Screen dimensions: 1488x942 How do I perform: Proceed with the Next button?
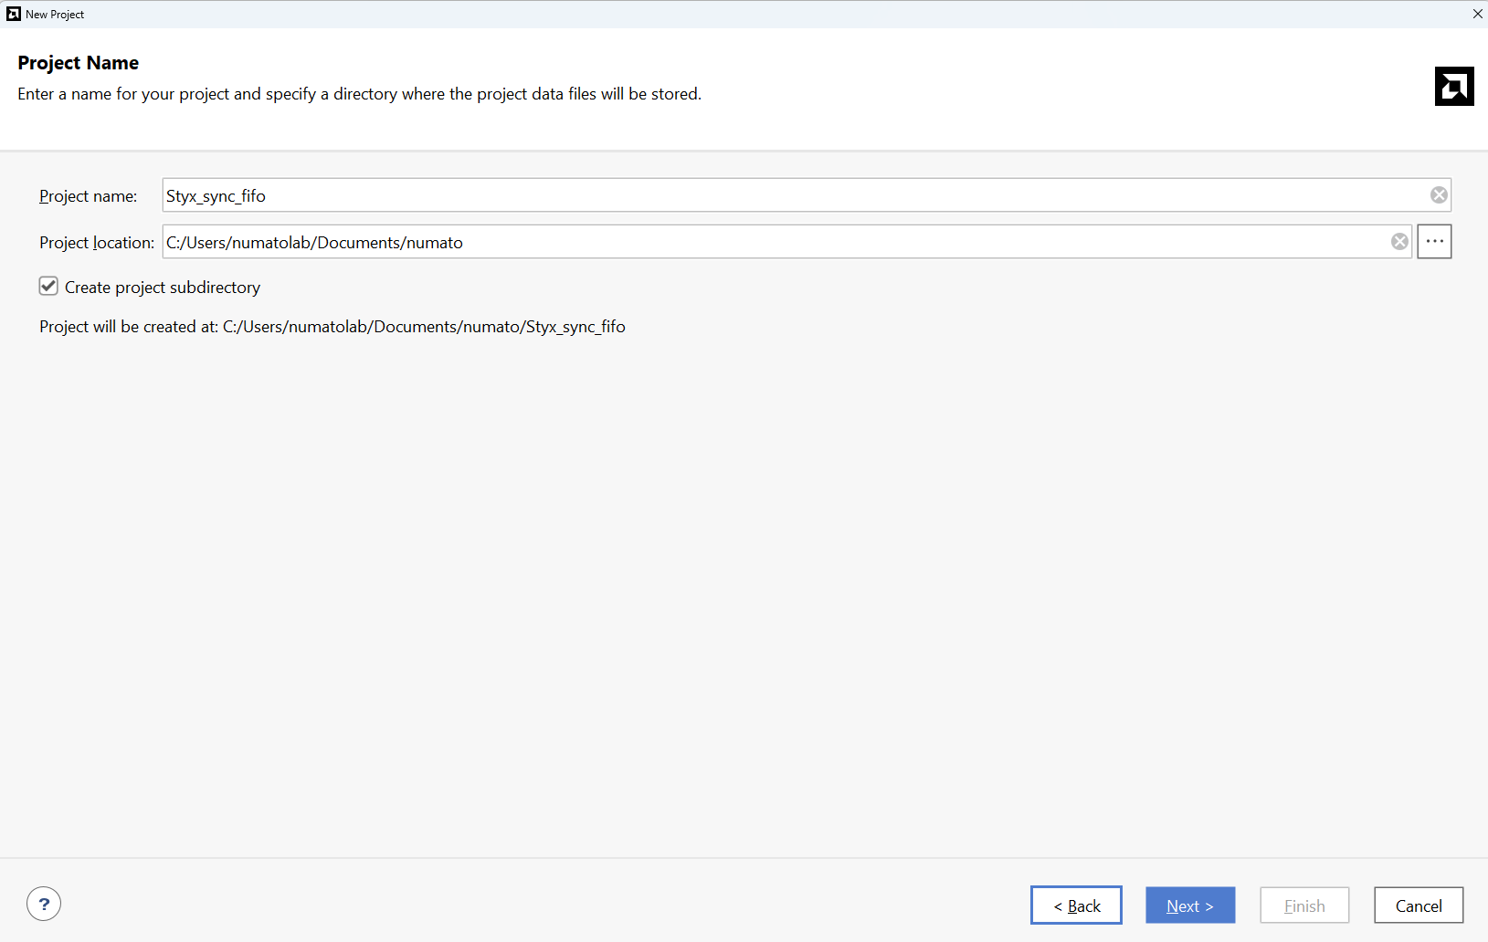click(x=1190, y=905)
